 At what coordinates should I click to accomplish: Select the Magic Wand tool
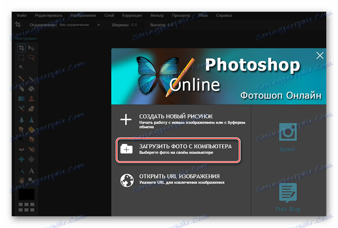pyautogui.click(x=22, y=67)
